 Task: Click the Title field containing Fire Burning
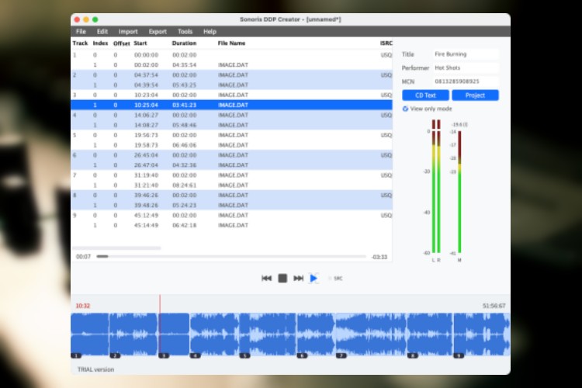[x=465, y=55]
